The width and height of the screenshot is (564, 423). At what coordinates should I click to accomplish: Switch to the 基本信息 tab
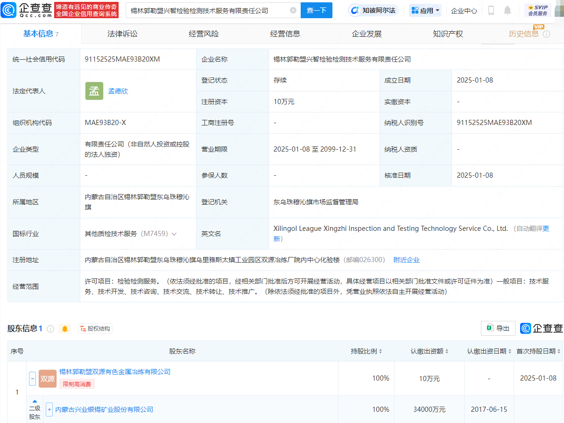pyautogui.click(x=41, y=34)
